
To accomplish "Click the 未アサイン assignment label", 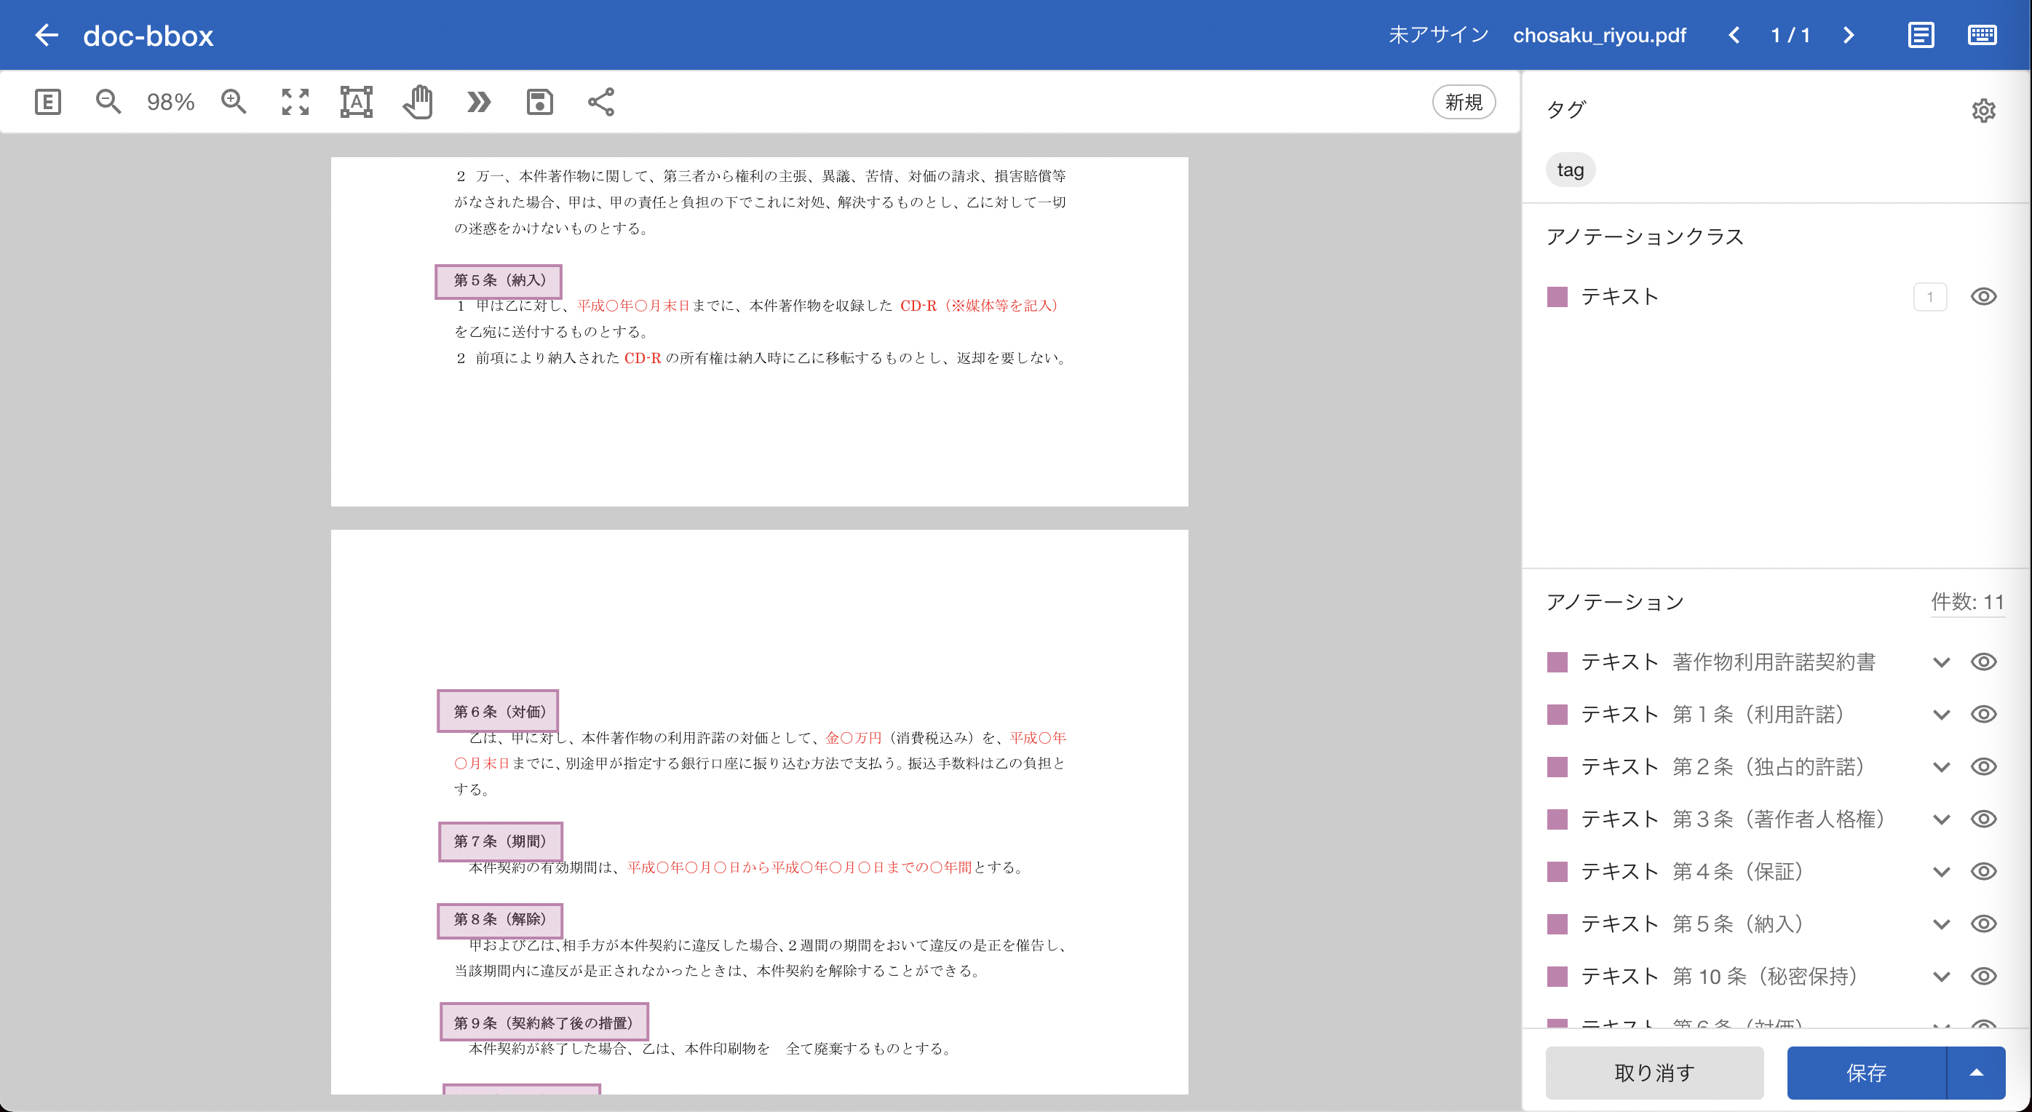I will pyautogui.click(x=1438, y=35).
